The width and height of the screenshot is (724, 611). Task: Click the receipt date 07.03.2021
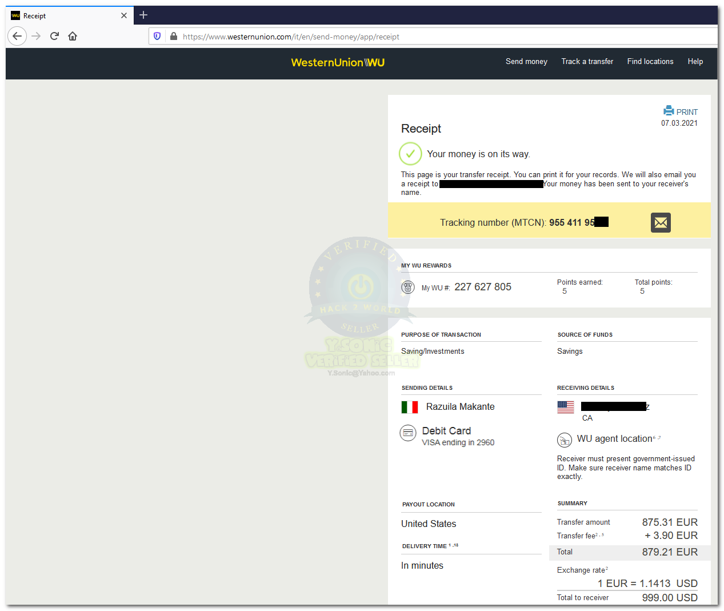[679, 123]
